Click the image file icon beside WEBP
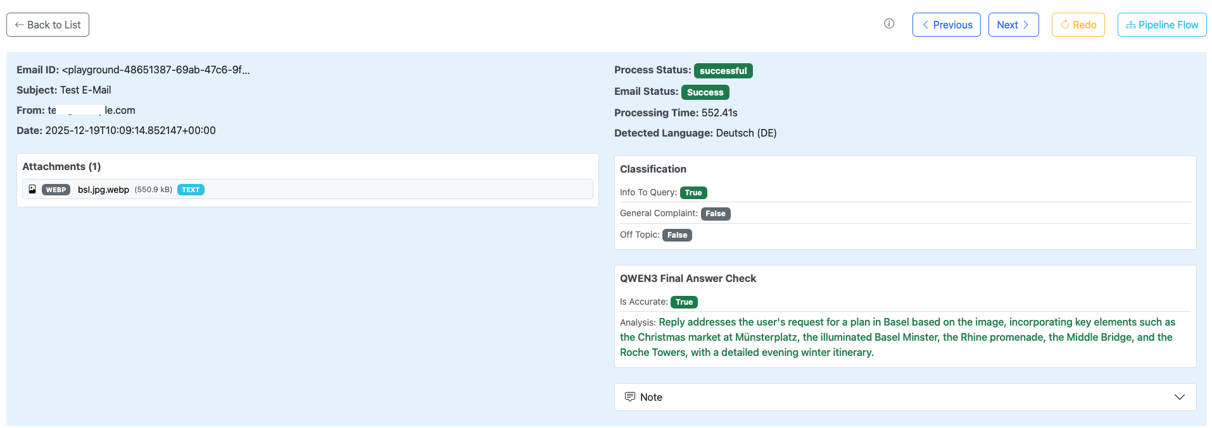 pyautogui.click(x=32, y=189)
